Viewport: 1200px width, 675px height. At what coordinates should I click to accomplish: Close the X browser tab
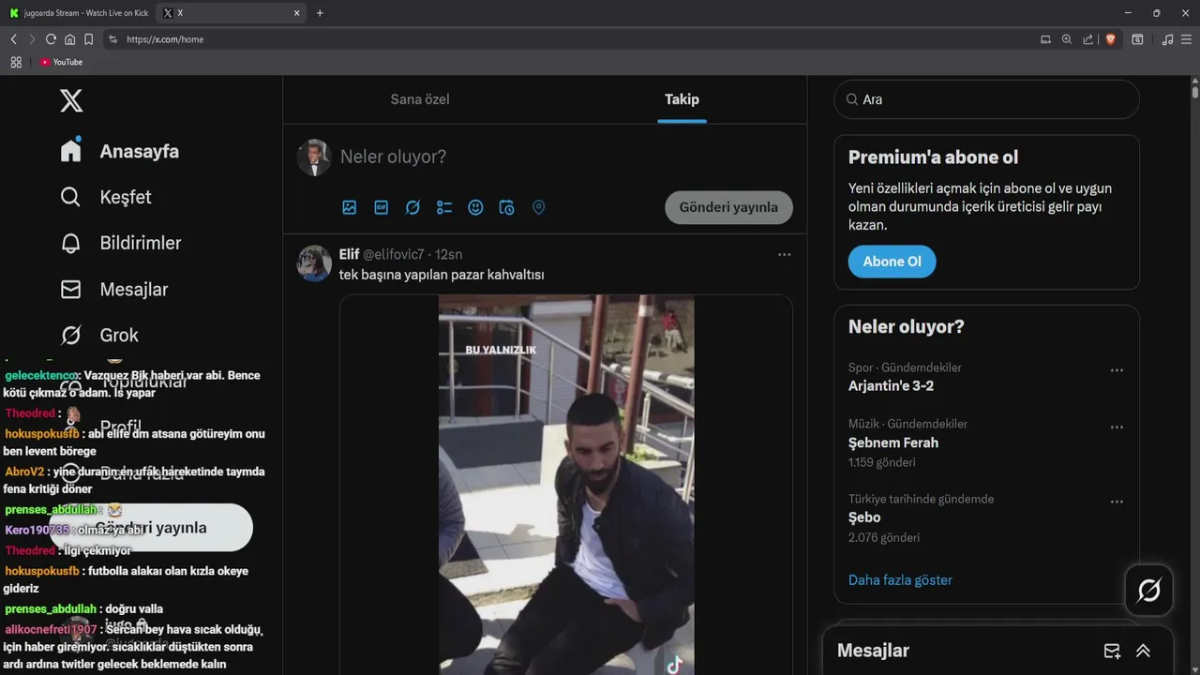point(297,13)
